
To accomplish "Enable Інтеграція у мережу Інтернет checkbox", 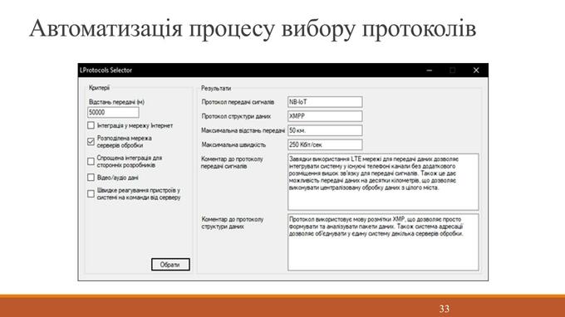I will (x=91, y=125).
